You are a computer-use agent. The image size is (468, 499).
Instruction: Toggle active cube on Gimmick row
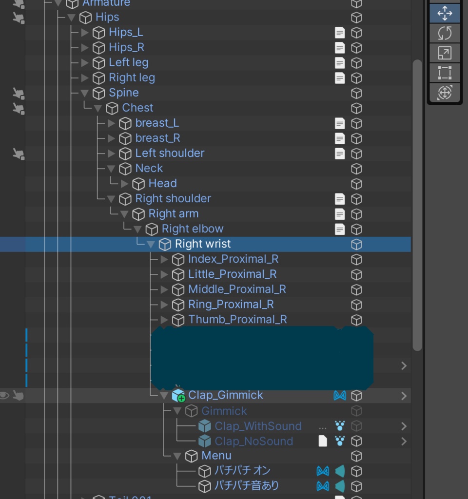click(356, 411)
